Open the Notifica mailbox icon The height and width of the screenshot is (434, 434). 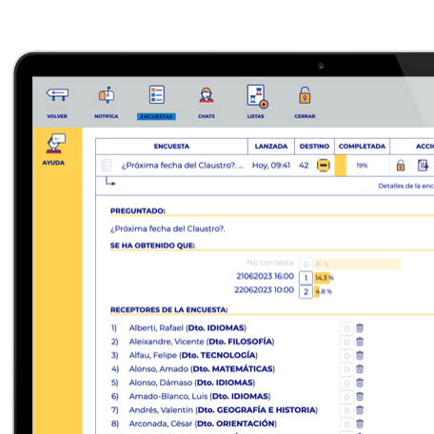pyautogui.click(x=107, y=94)
